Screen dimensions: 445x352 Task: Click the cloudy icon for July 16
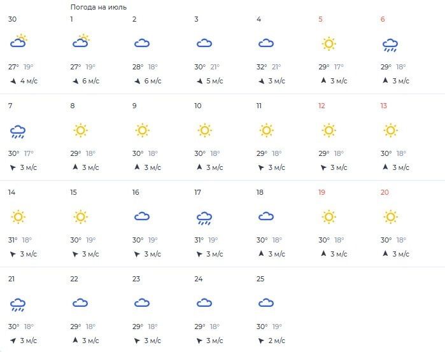pyautogui.click(x=141, y=217)
